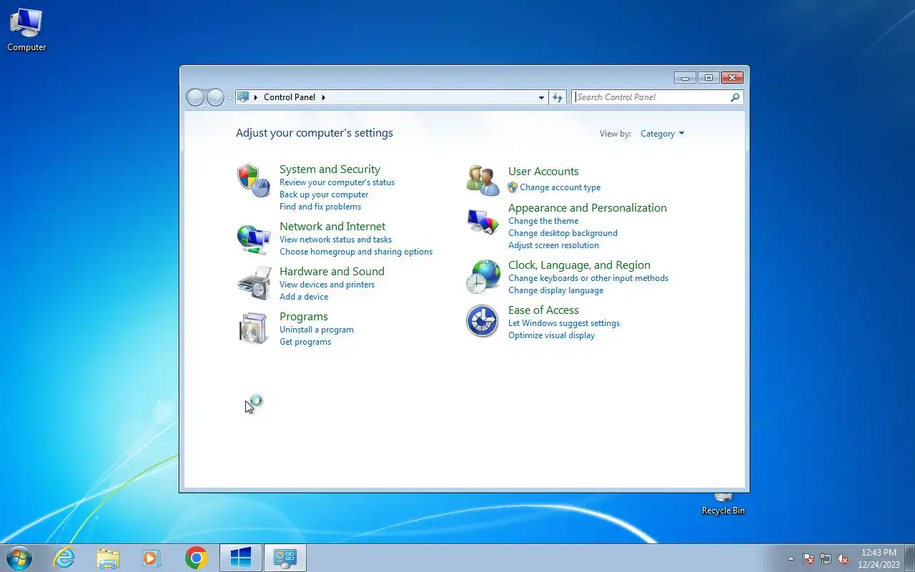915x572 pixels.
Task: Click the Add a device link
Action: tap(304, 297)
